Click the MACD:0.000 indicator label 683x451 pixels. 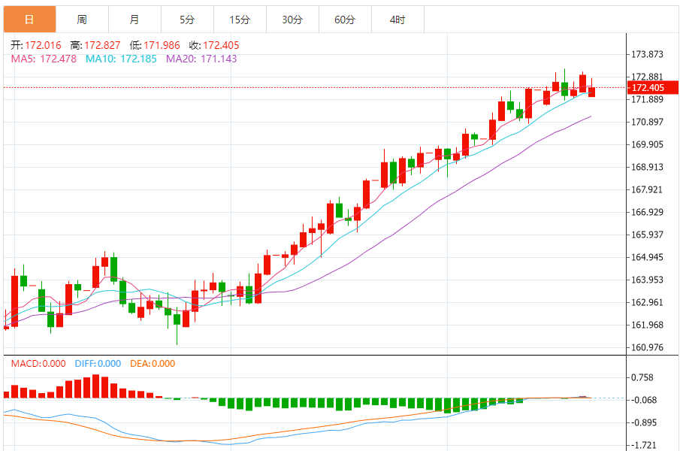click(x=38, y=364)
